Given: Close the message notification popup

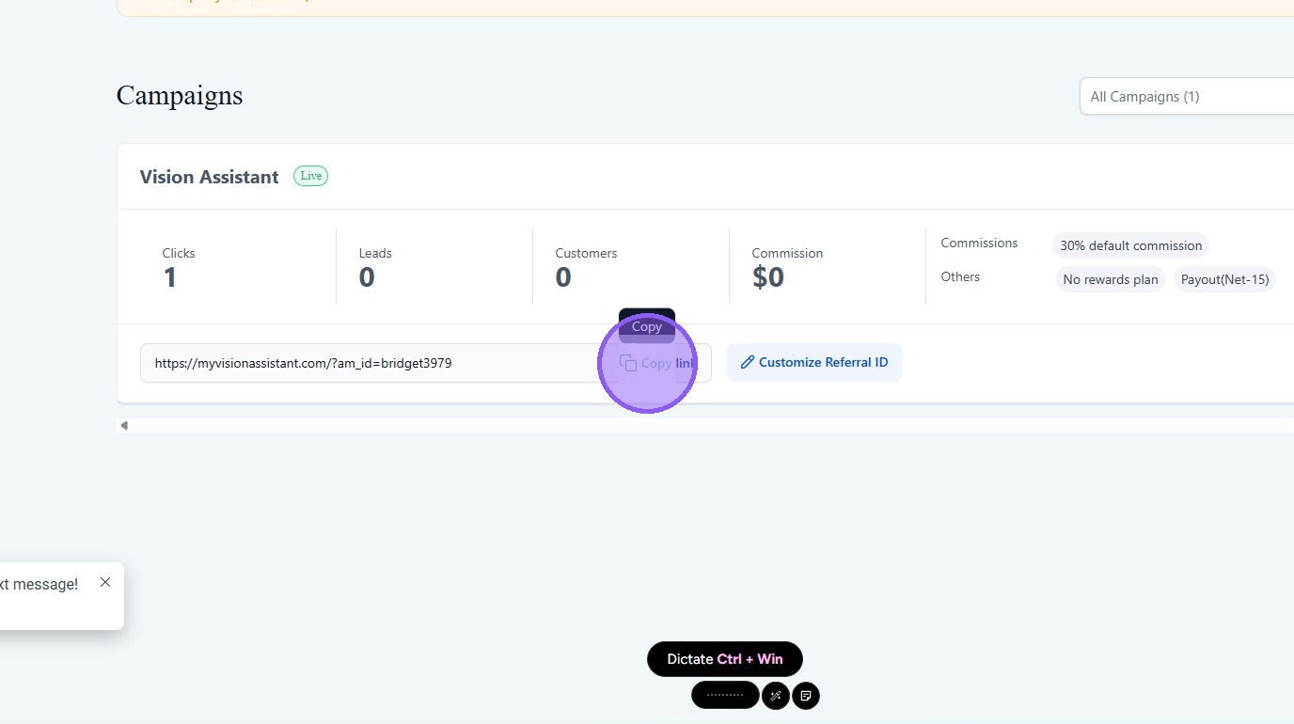Looking at the screenshot, I should [105, 582].
